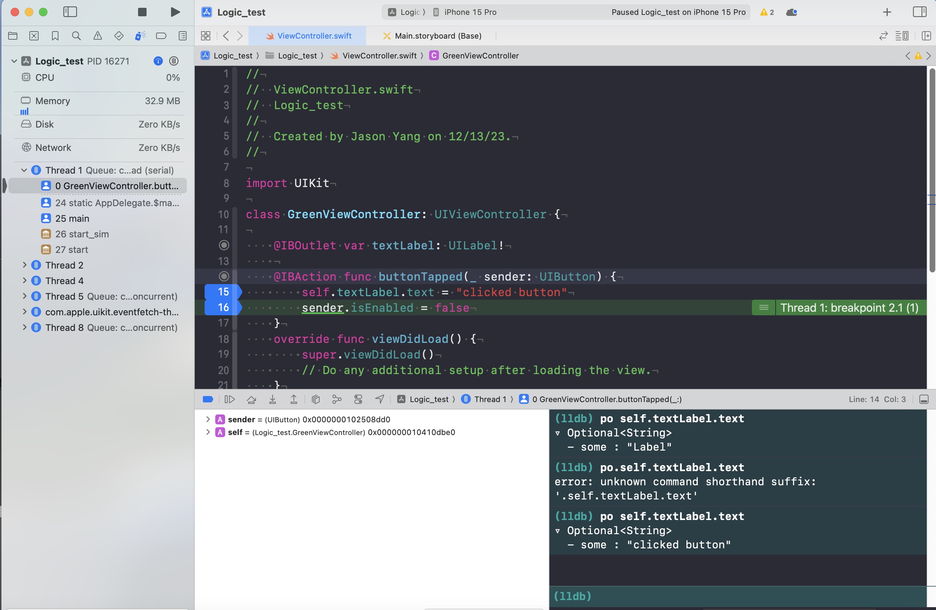Toggle the left navigator sidebar button

(x=70, y=12)
